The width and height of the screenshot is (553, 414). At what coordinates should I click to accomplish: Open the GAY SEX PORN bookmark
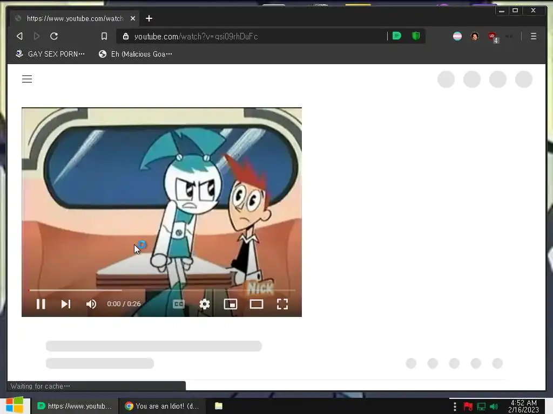[x=50, y=54]
